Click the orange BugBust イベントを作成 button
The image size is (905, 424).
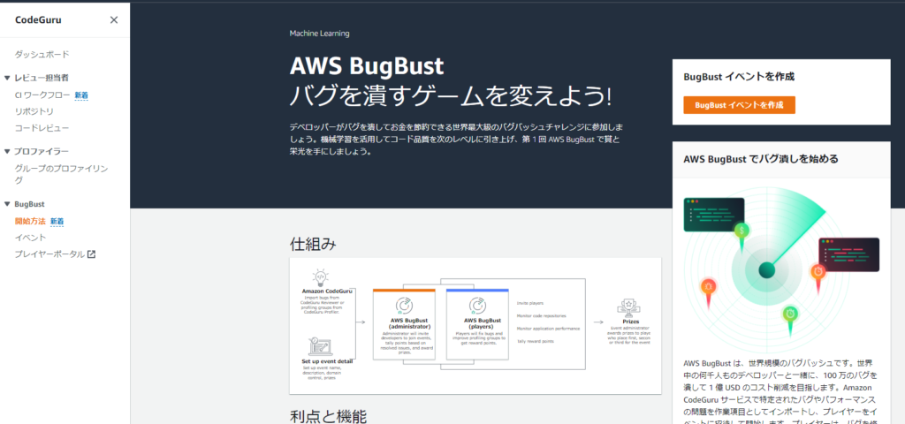[739, 105]
